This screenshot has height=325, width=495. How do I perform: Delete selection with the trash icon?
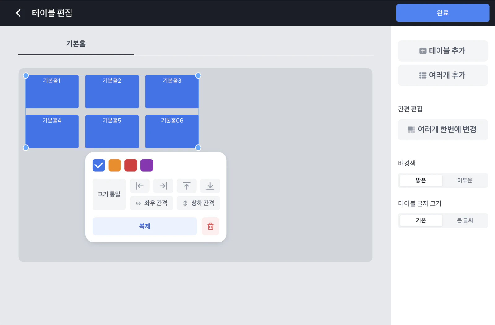[x=210, y=226]
